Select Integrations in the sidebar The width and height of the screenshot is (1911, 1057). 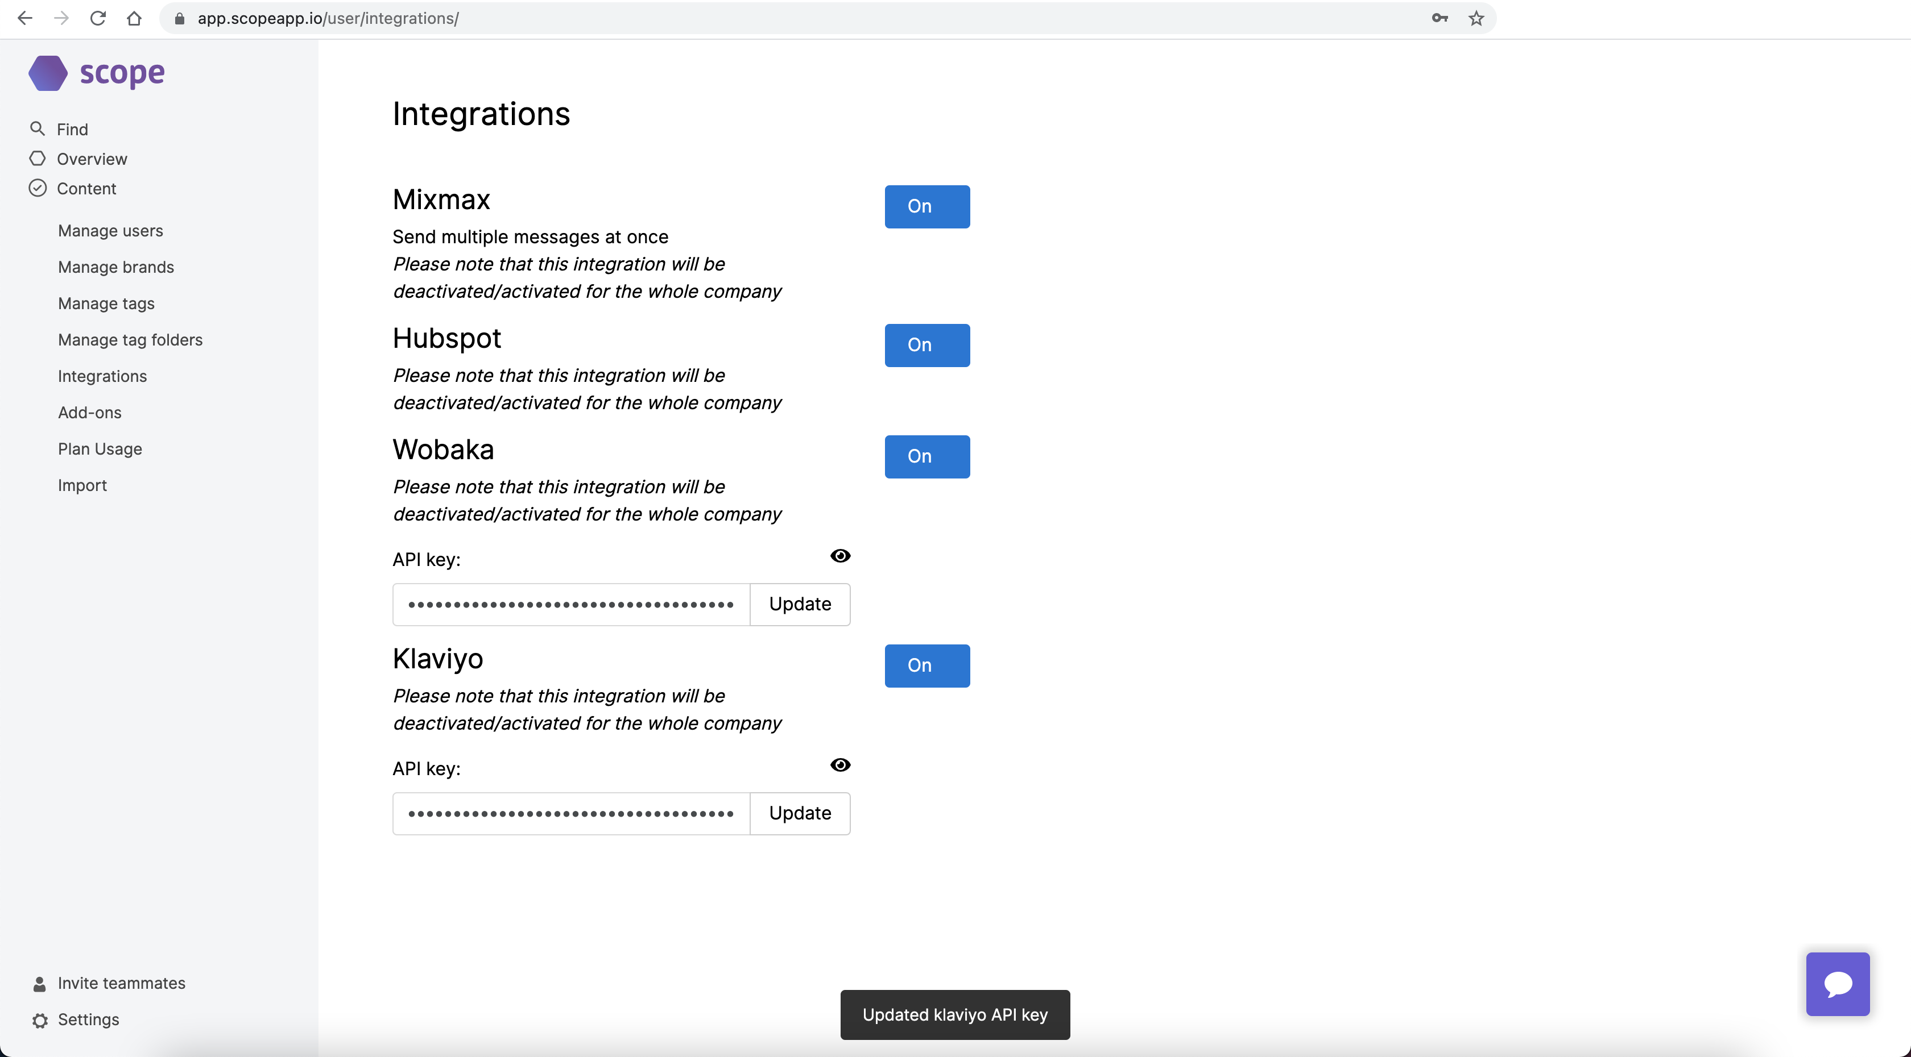pos(102,376)
